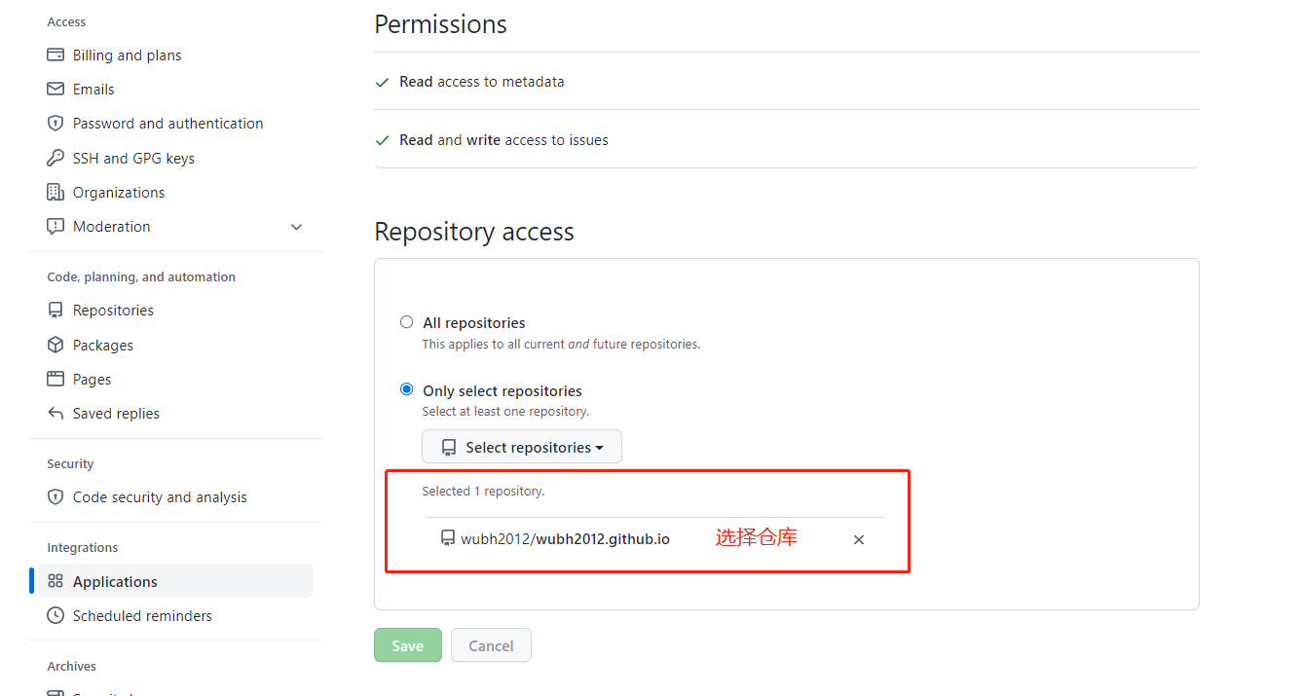Image resolution: width=1303 pixels, height=696 pixels.
Task: Click the Password and authentication shield icon
Action: pyautogui.click(x=56, y=124)
